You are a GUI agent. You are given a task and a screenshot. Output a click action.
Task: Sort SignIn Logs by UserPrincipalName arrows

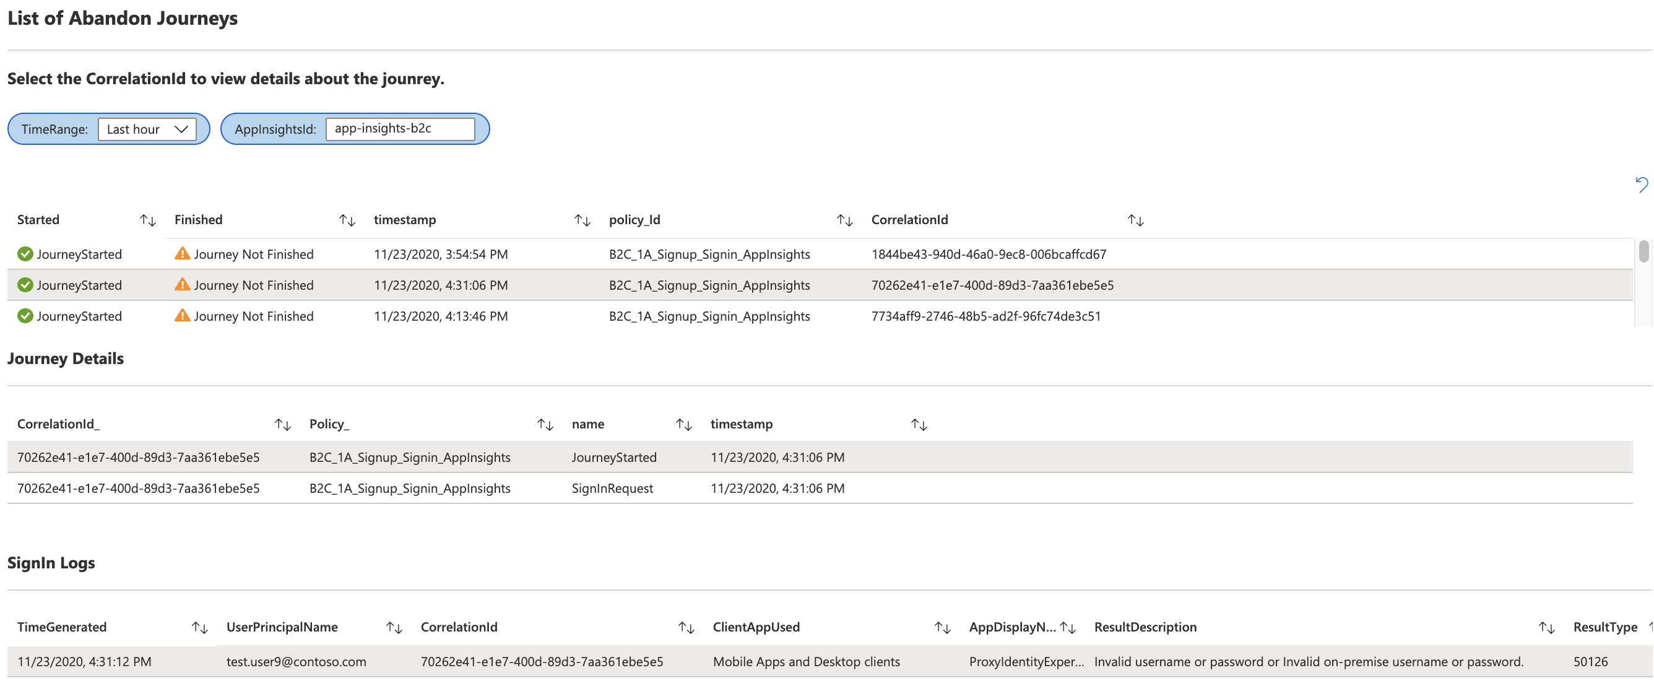pyautogui.click(x=394, y=628)
